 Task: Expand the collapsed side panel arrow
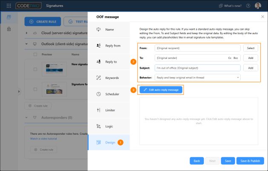point(19,92)
